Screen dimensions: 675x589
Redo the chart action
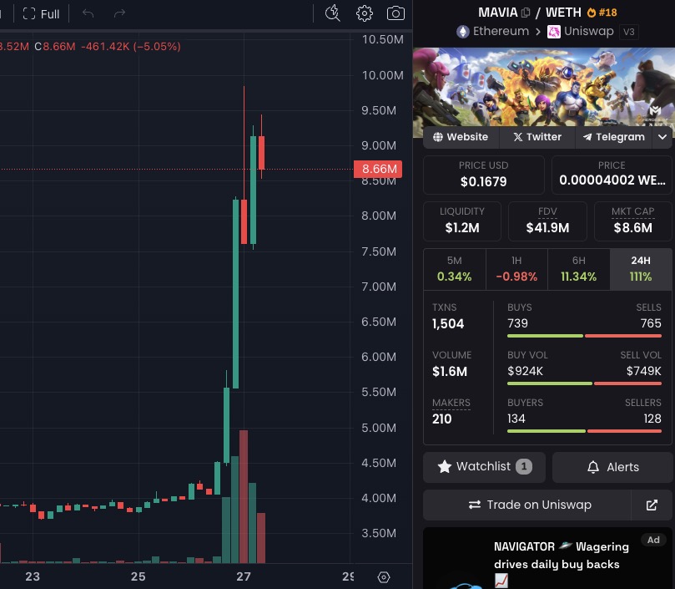point(119,14)
